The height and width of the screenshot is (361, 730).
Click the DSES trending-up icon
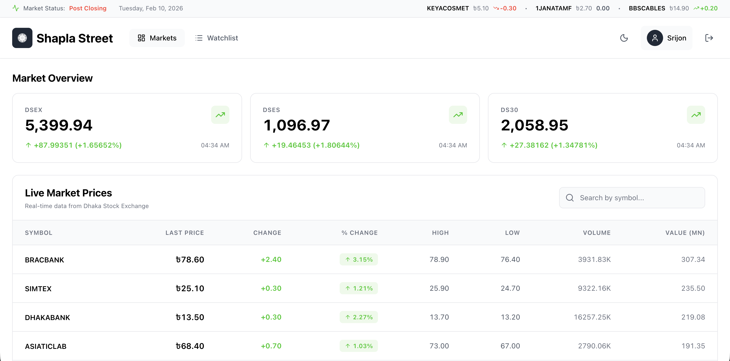(x=458, y=115)
